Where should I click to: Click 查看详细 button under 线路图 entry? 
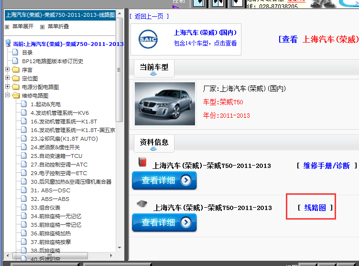coord(164,222)
